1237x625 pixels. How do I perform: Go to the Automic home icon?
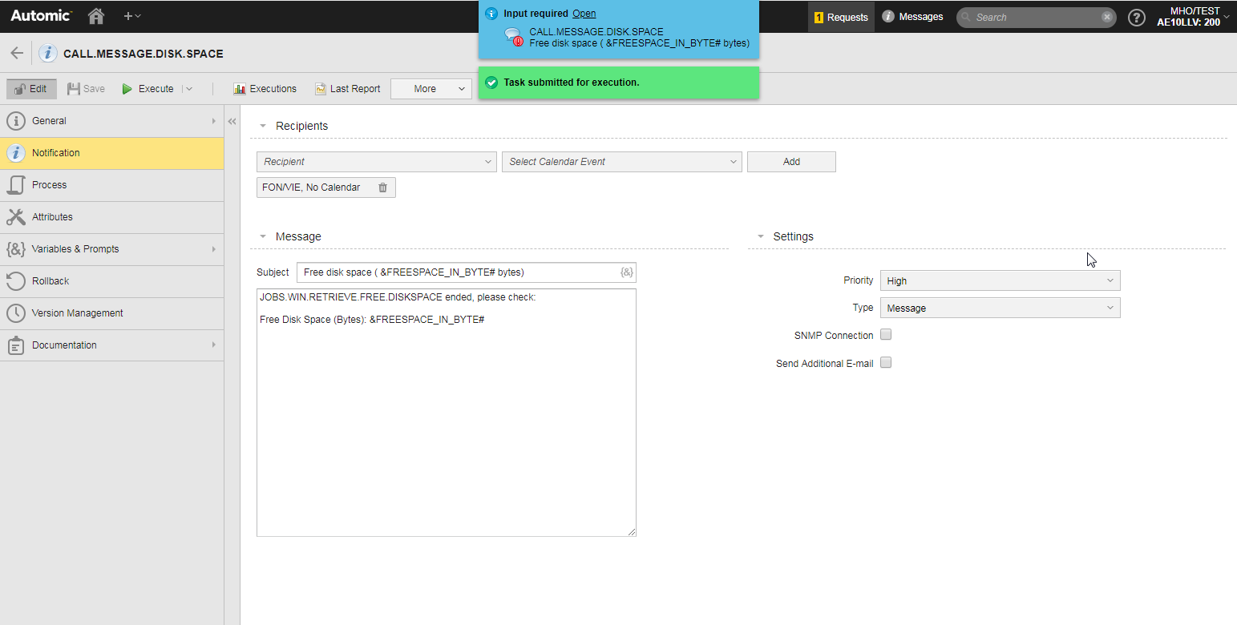tap(96, 16)
